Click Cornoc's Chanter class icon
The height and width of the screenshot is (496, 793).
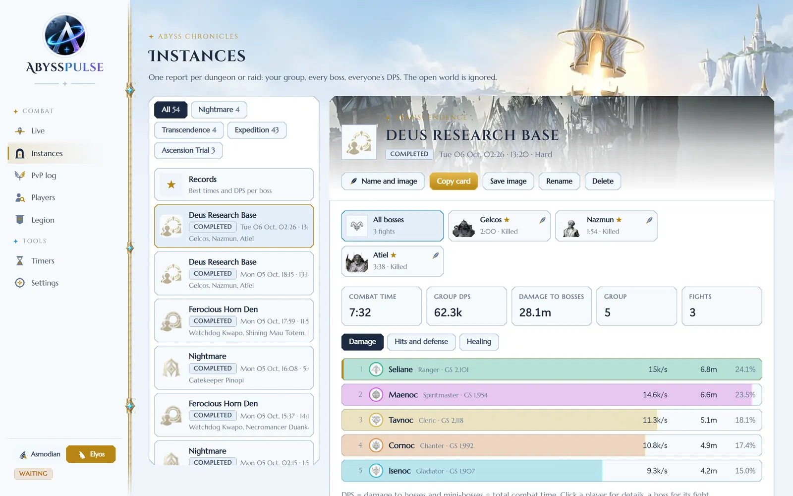click(376, 445)
